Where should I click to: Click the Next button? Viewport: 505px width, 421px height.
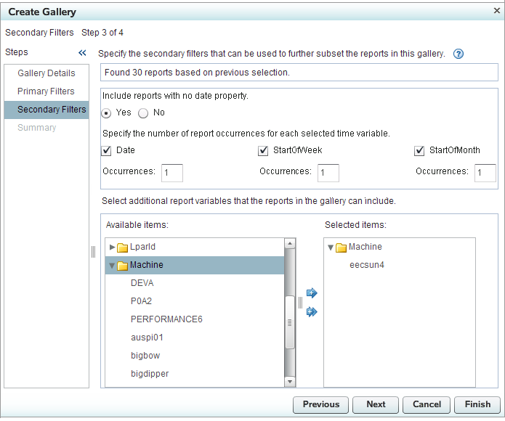(376, 404)
